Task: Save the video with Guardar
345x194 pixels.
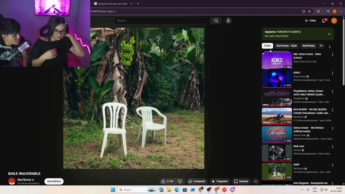Action: pos(241,181)
